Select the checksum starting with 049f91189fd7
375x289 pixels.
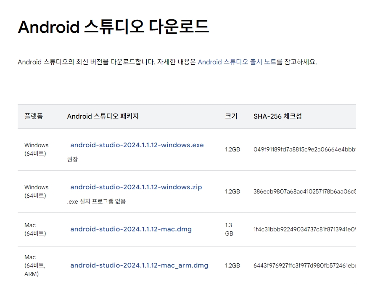(305, 149)
